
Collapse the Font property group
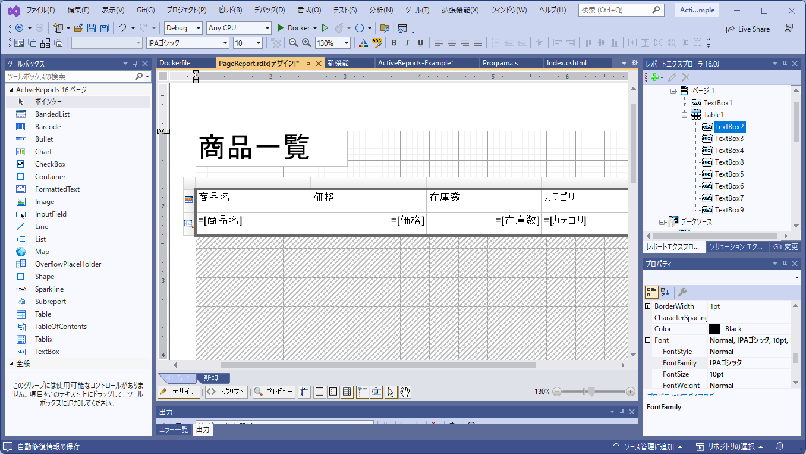point(648,340)
